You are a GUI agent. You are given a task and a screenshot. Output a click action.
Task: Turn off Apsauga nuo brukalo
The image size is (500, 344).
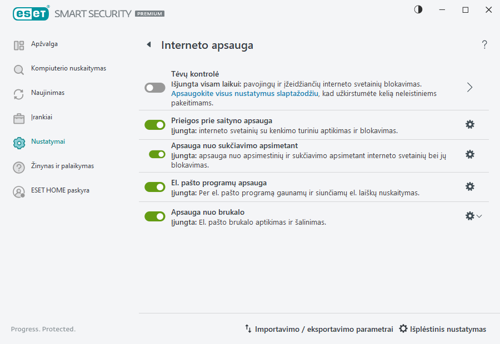click(154, 216)
